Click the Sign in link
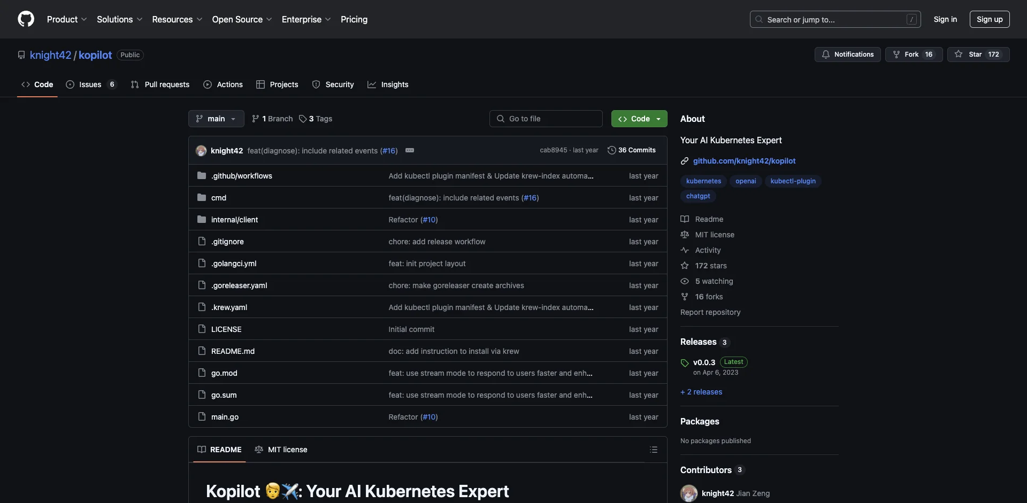 point(945,19)
